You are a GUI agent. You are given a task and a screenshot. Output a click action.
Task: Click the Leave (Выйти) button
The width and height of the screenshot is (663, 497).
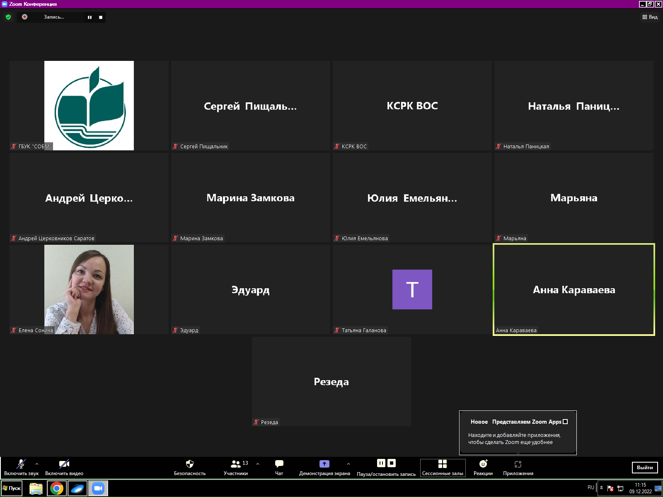[x=644, y=468]
